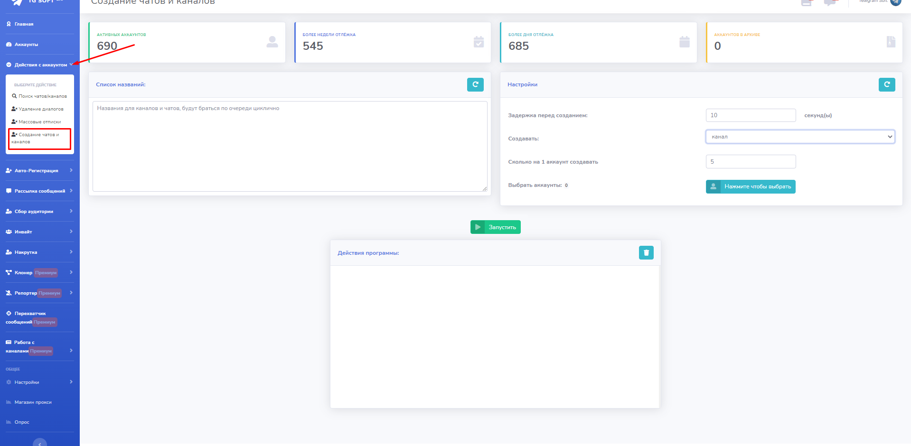Click the refresh icon in Настройки panel

[887, 84]
